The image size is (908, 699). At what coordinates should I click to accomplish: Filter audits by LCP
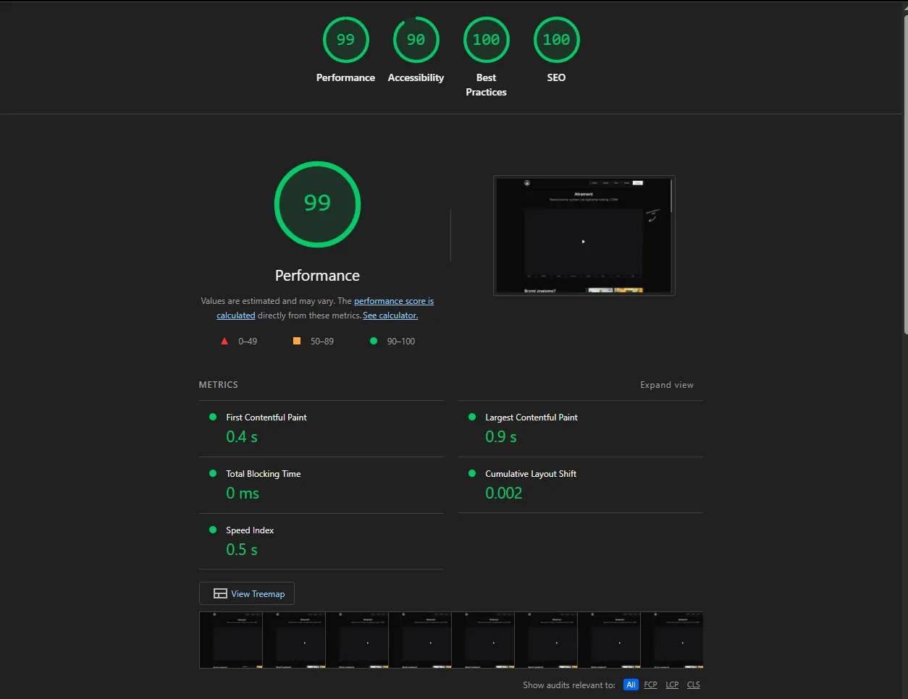672,685
